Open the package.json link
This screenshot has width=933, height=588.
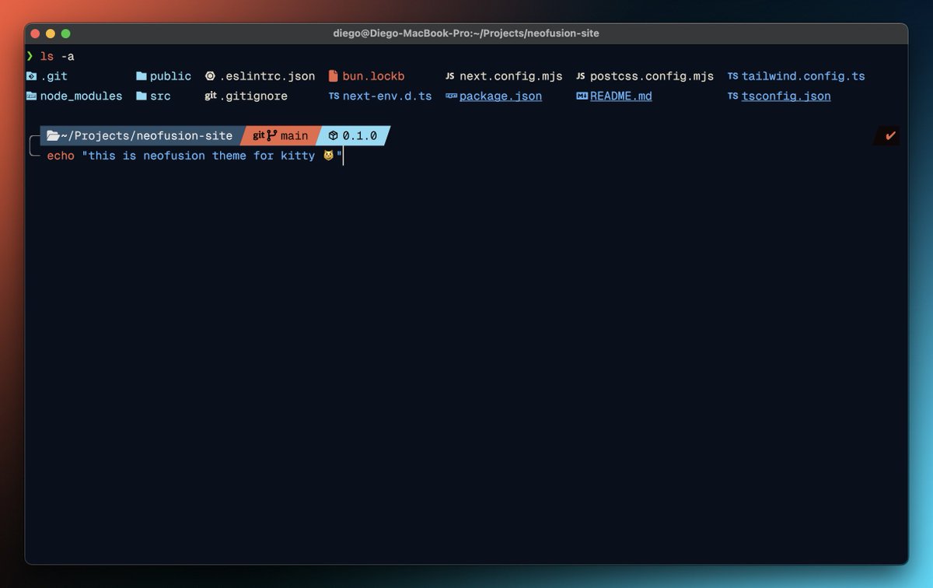click(x=501, y=96)
